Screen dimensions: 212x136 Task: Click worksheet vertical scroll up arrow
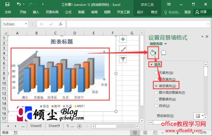[142, 33]
